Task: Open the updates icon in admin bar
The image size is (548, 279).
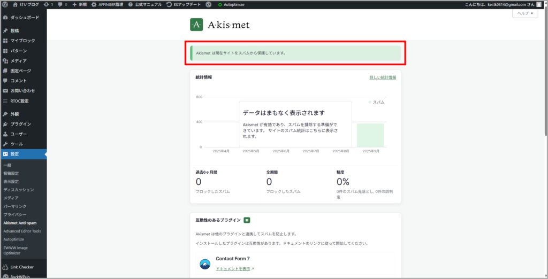Action: pos(48,4)
